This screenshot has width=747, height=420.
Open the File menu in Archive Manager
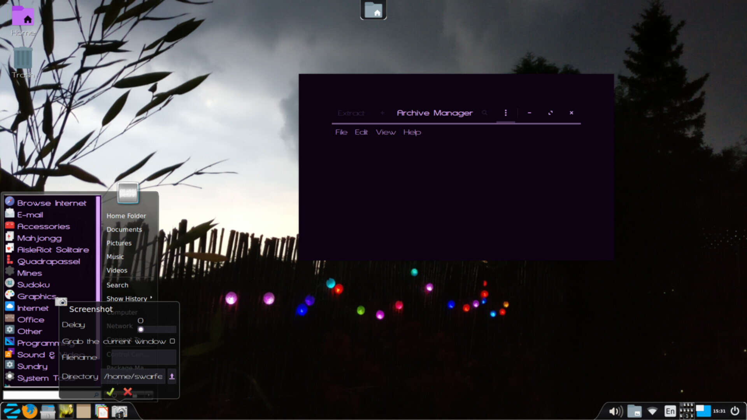[341, 132]
